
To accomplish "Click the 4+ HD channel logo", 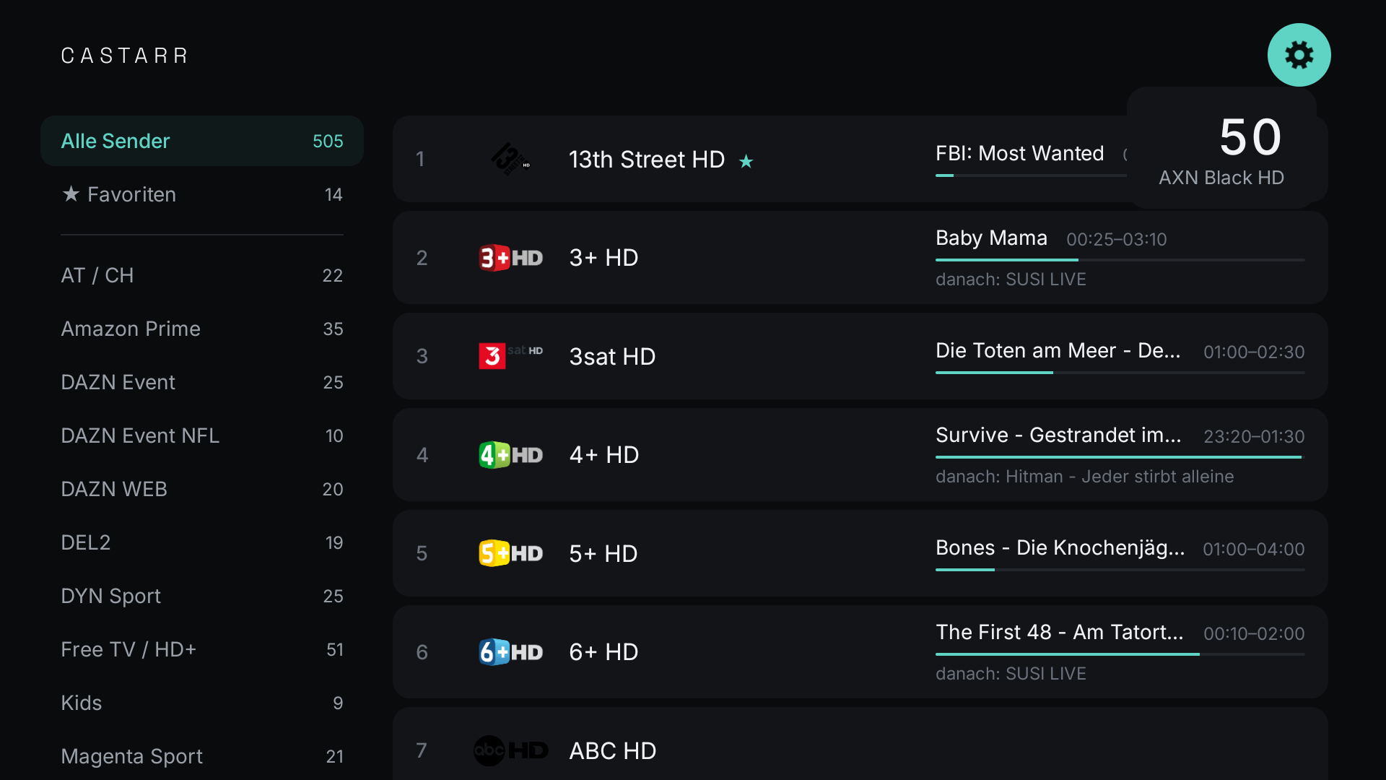I will (510, 455).
